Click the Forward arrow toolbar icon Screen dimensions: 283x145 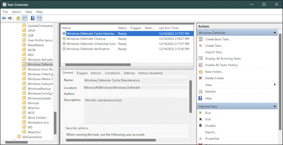click(x=10, y=18)
